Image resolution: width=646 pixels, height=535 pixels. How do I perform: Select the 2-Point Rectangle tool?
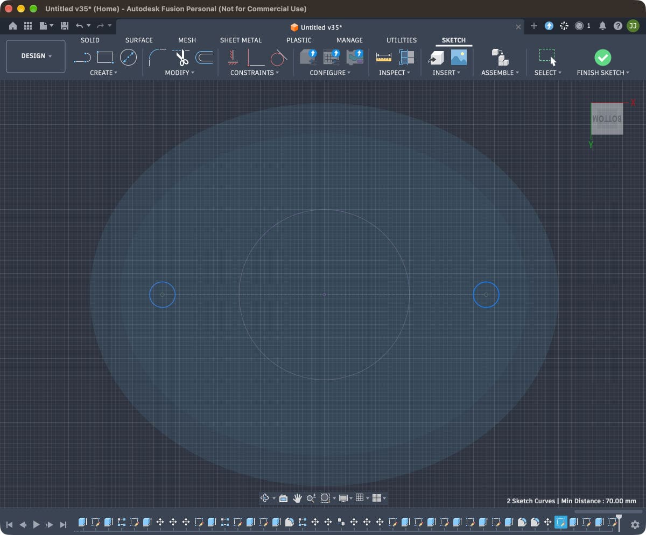pyautogui.click(x=105, y=58)
